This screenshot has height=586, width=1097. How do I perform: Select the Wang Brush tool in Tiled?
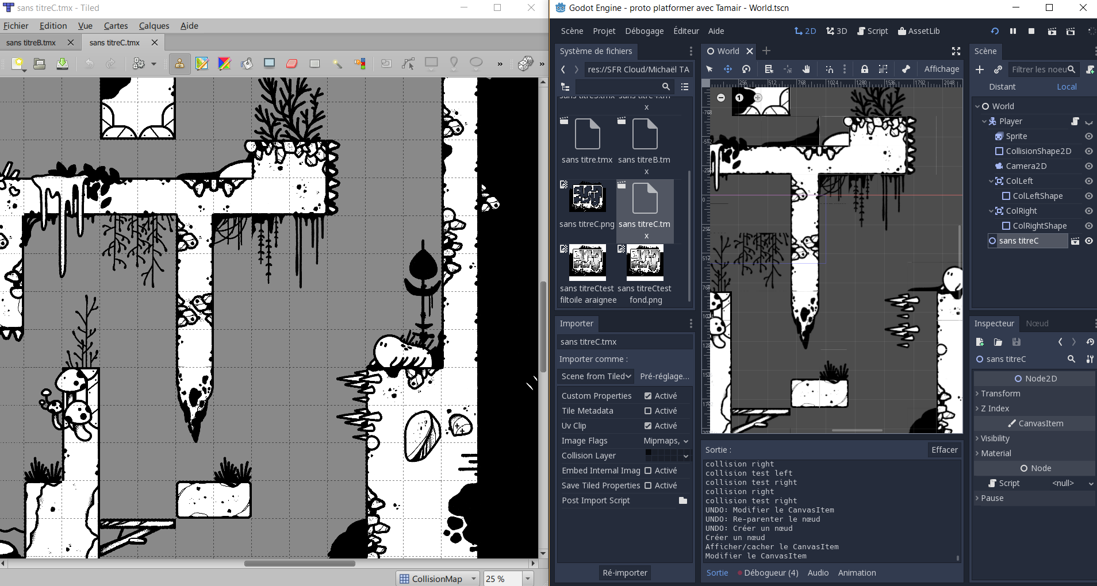tap(224, 64)
